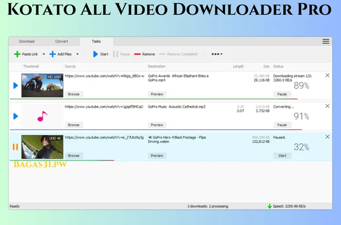Select the Tasks tab

click(96, 41)
